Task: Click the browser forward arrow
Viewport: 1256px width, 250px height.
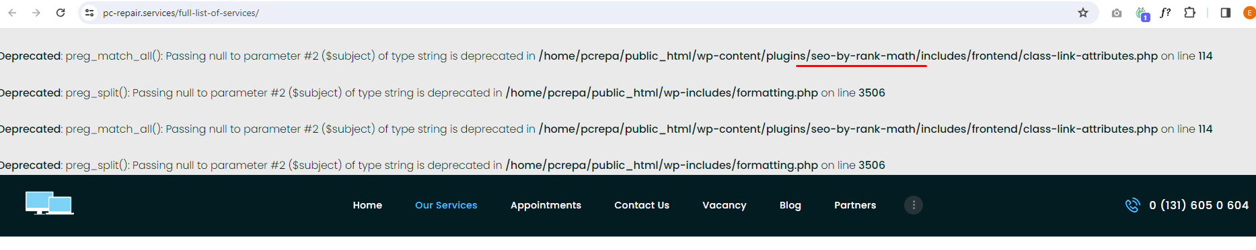Action: 36,13
